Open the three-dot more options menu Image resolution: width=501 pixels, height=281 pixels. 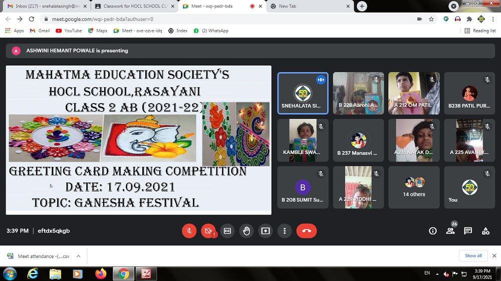tap(285, 230)
